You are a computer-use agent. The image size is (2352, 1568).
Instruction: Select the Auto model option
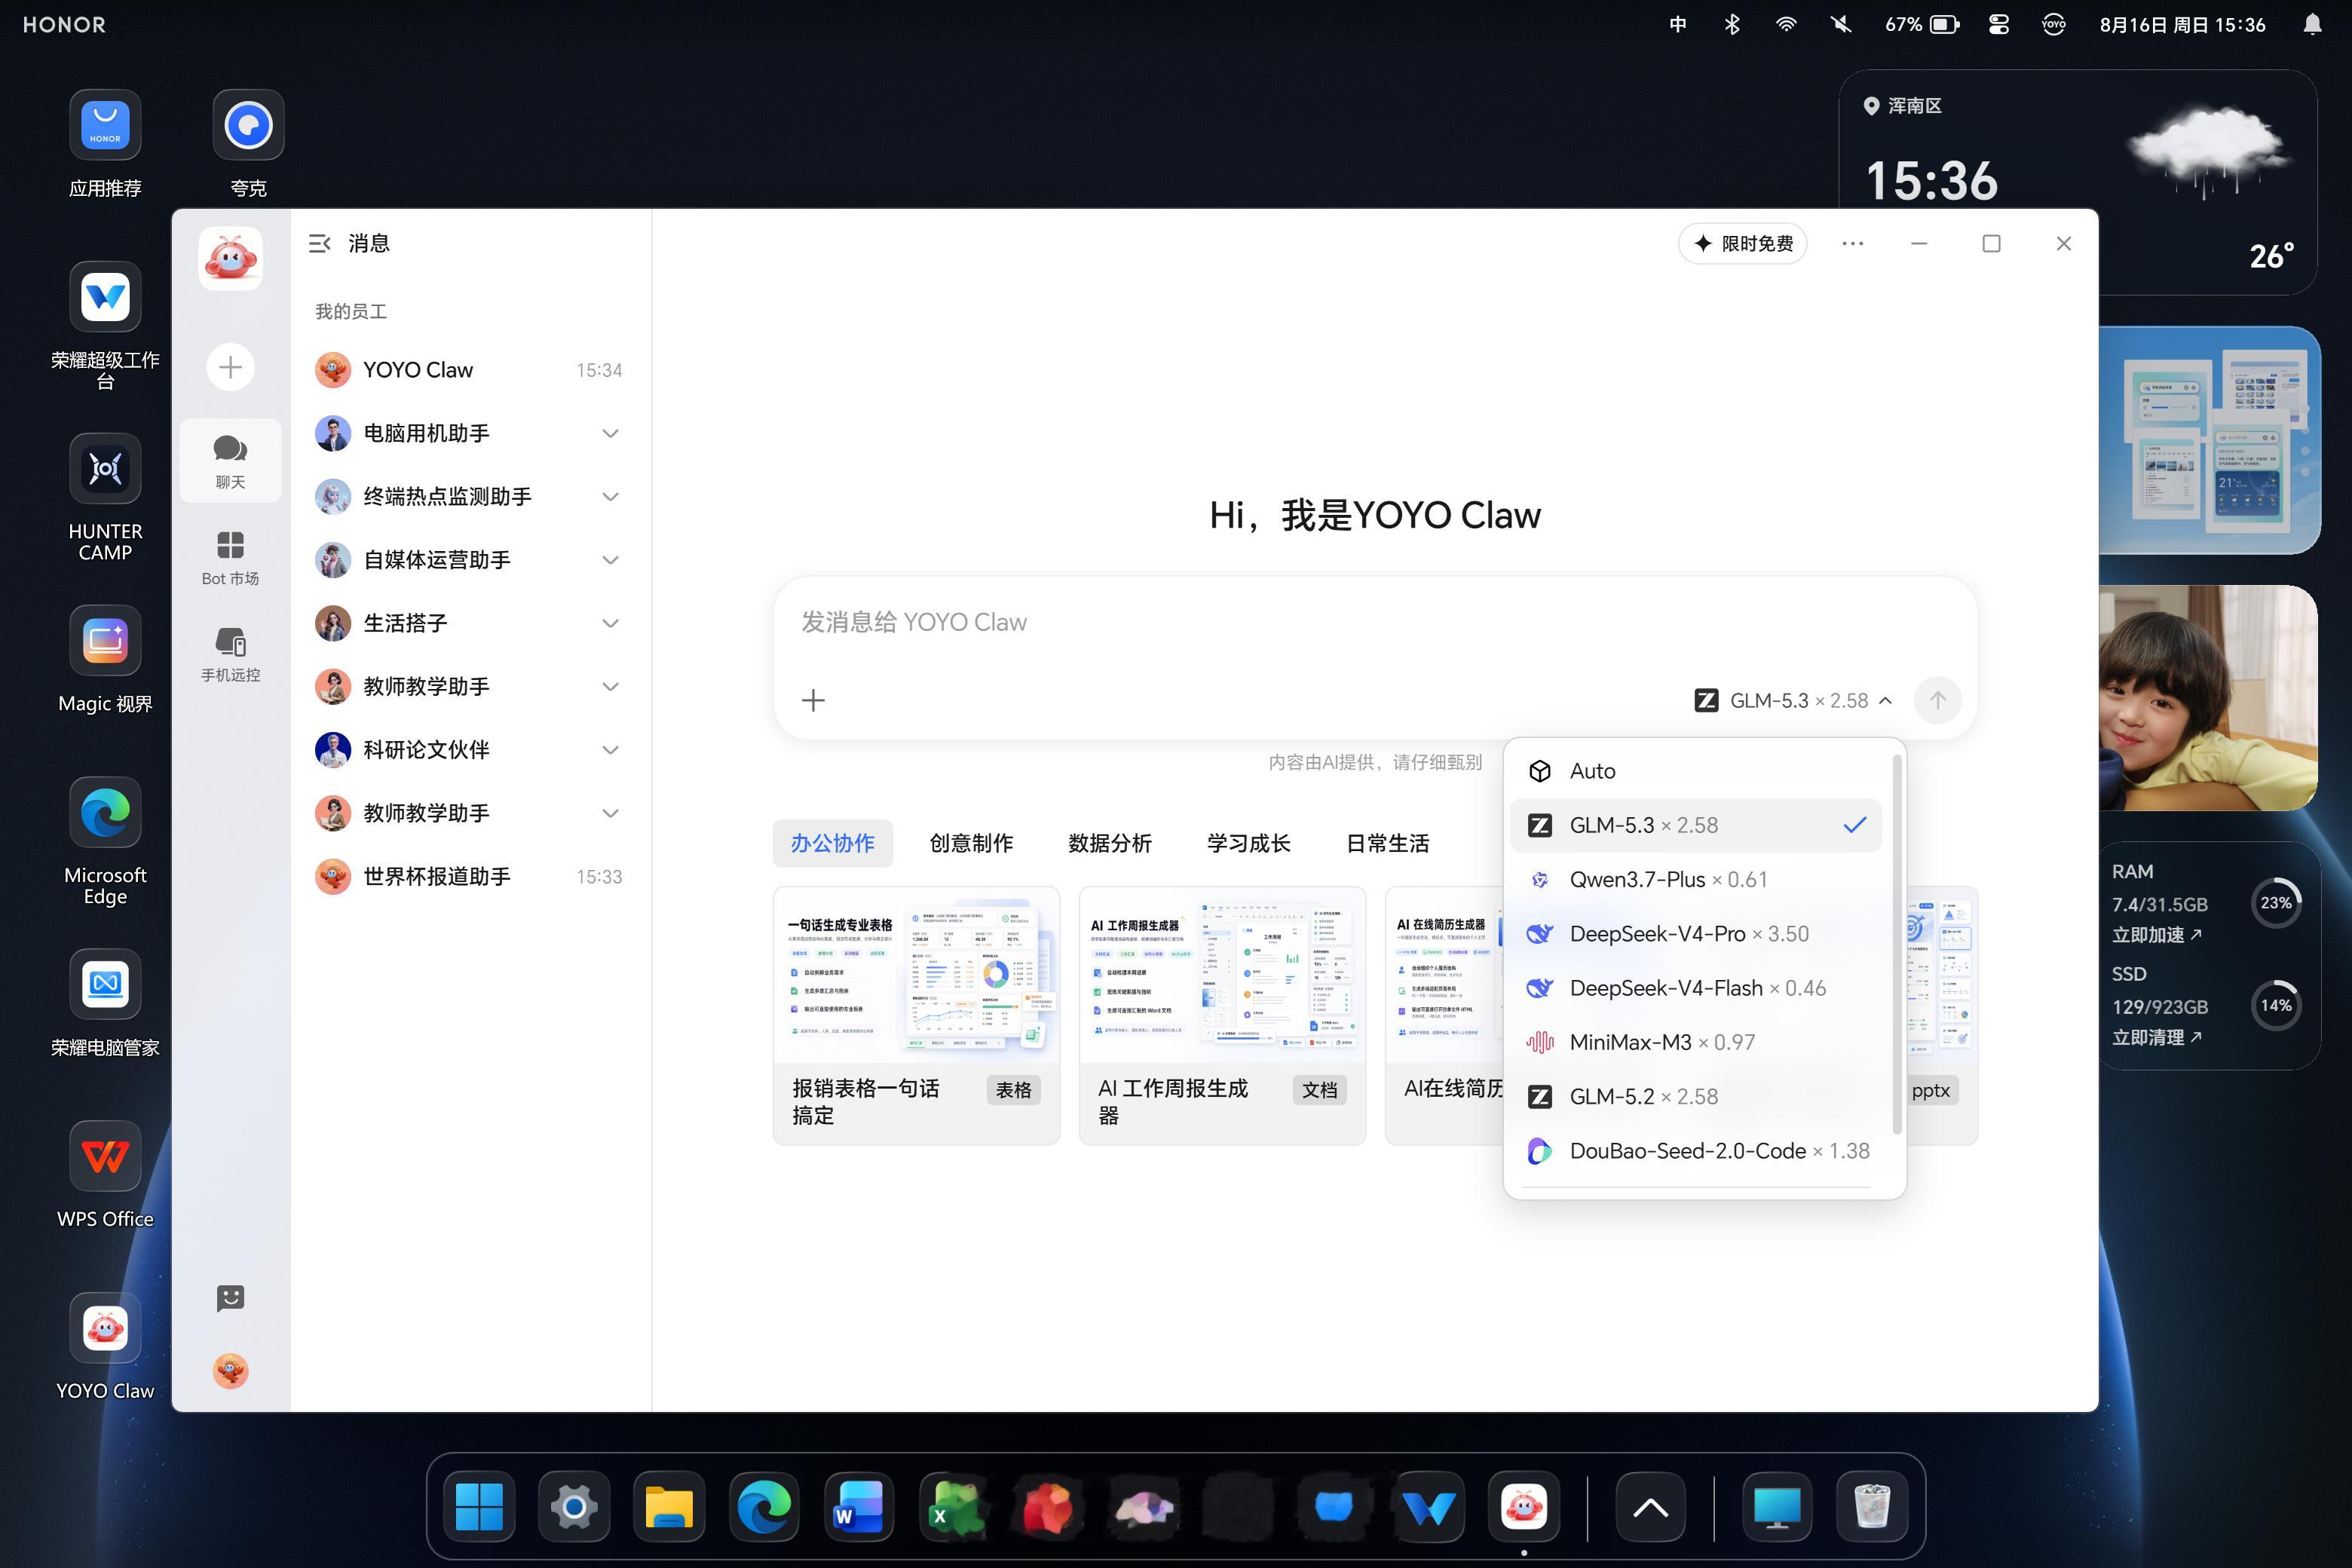pyautogui.click(x=1695, y=771)
